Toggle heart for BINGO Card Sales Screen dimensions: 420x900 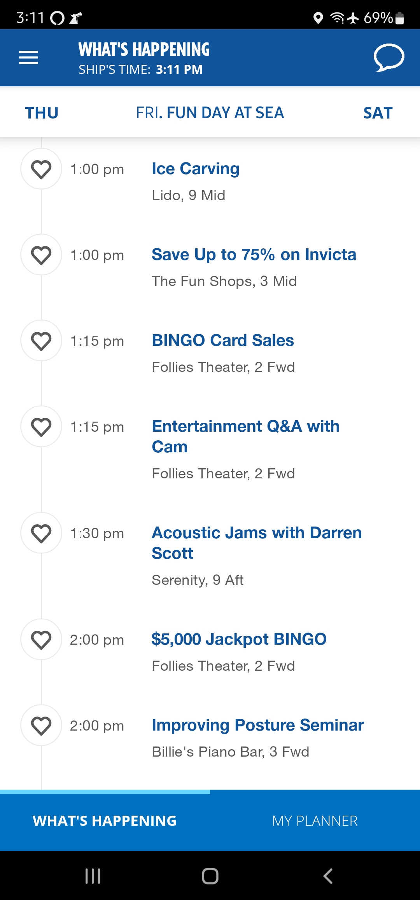pyautogui.click(x=41, y=341)
